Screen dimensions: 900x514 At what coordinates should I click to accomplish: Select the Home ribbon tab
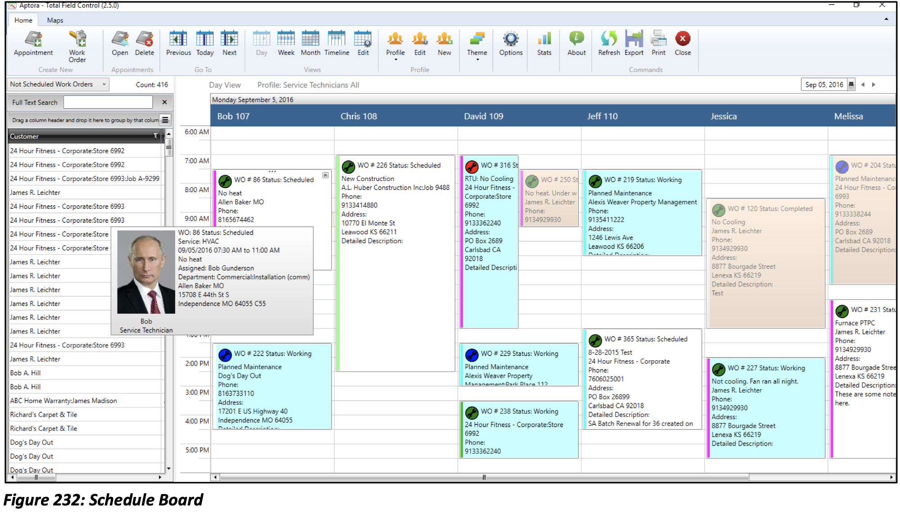(x=23, y=20)
